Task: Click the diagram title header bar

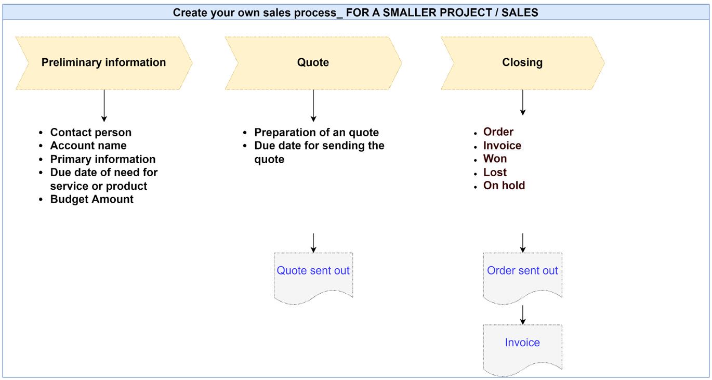Action: (355, 12)
